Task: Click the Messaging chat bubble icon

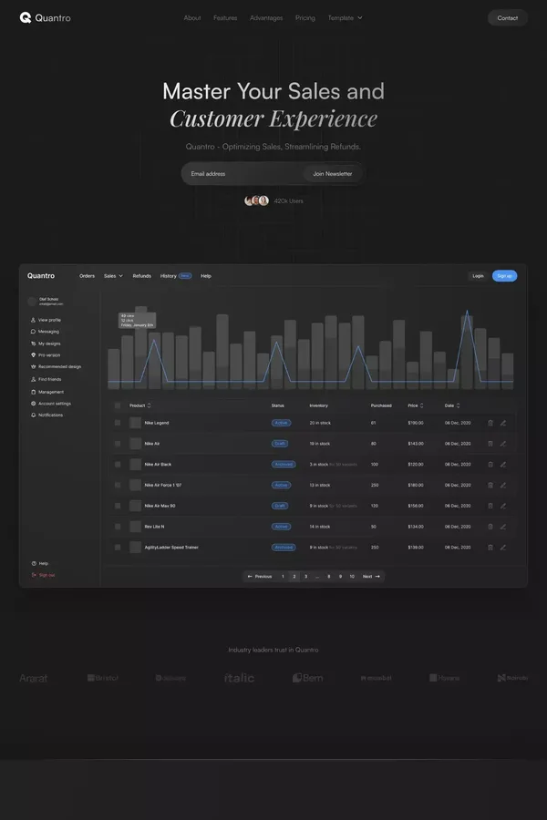Action: pyautogui.click(x=33, y=332)
